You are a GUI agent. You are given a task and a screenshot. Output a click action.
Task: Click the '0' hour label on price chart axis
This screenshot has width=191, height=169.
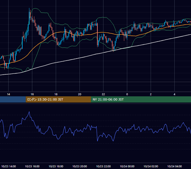pyautogui.click(x=127, y=94)
